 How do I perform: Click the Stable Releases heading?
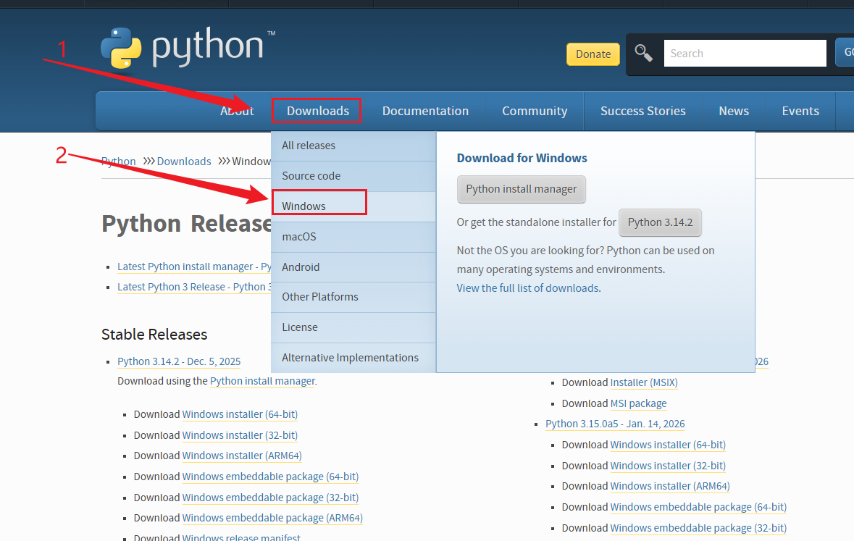click(x=154, y=335)
